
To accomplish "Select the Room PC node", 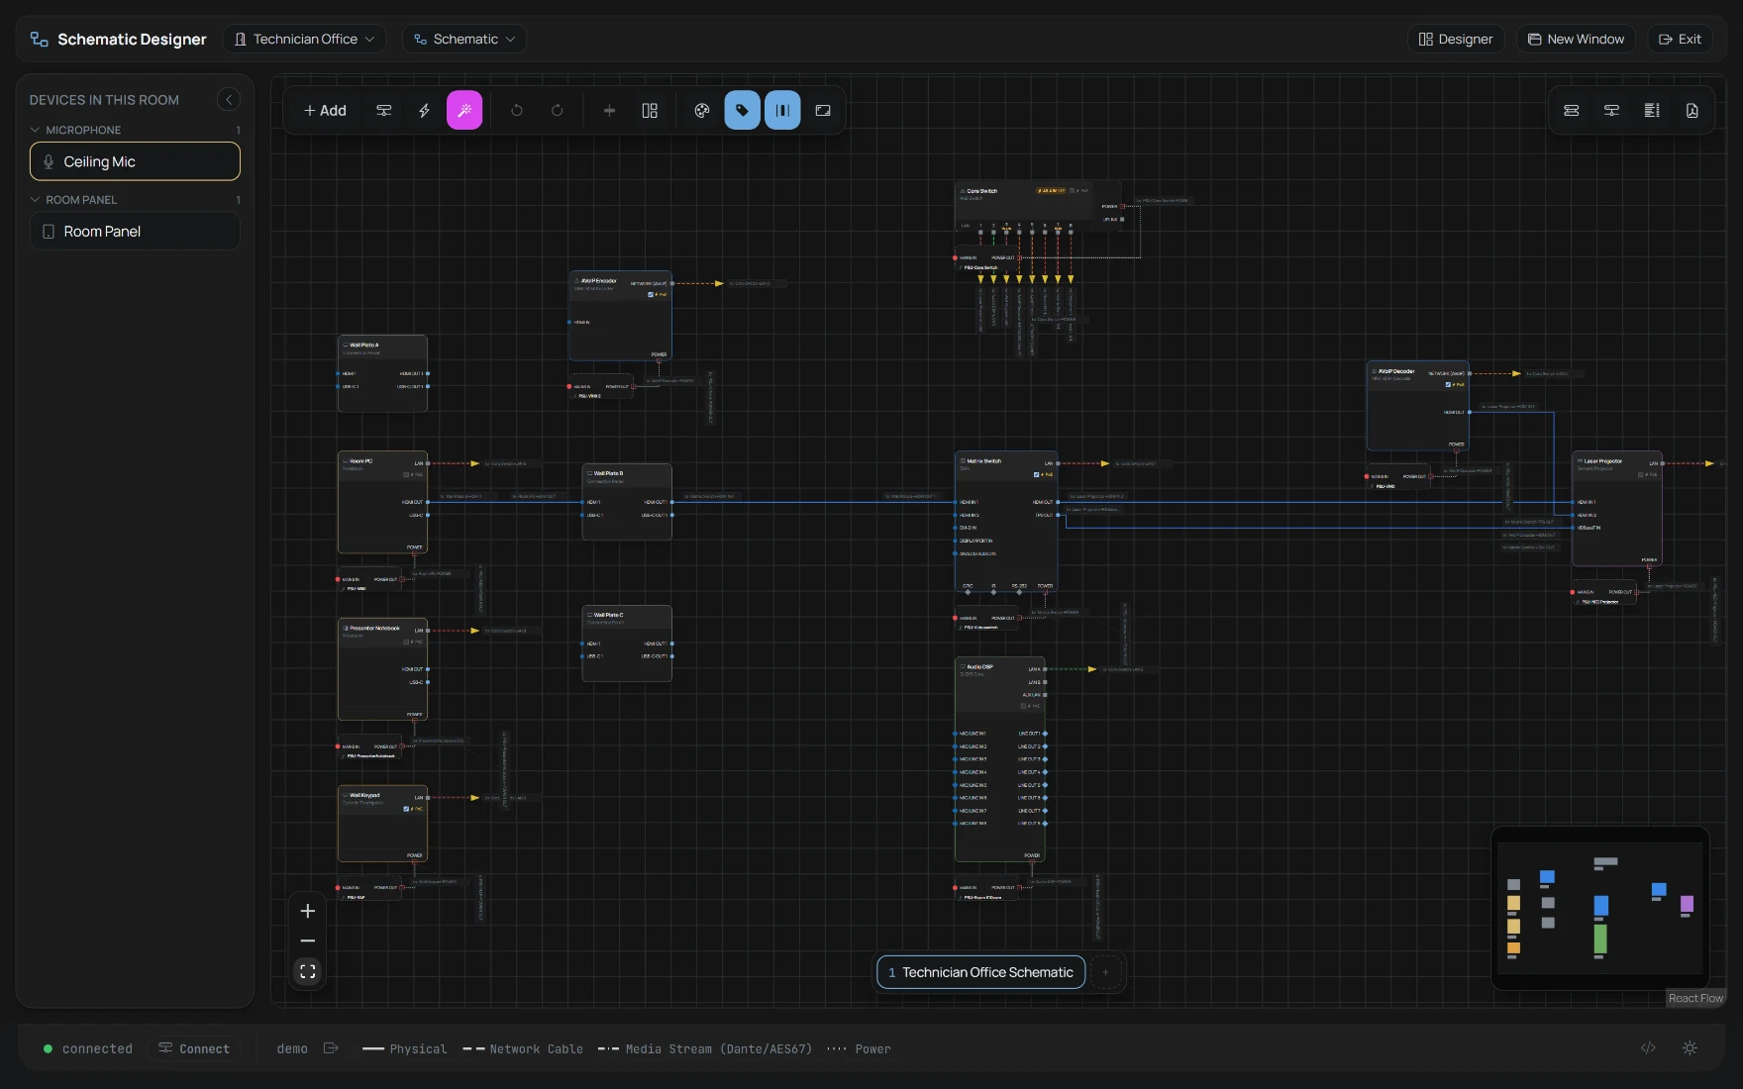I will (382, 502).
